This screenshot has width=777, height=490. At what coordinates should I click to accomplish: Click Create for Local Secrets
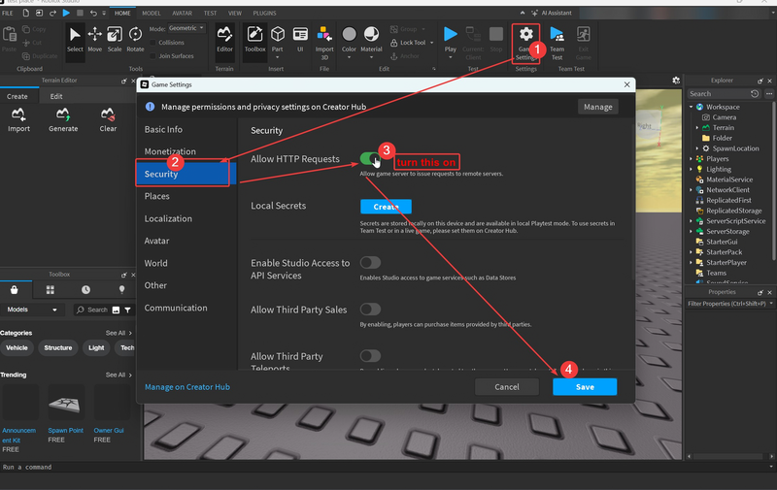386,207
